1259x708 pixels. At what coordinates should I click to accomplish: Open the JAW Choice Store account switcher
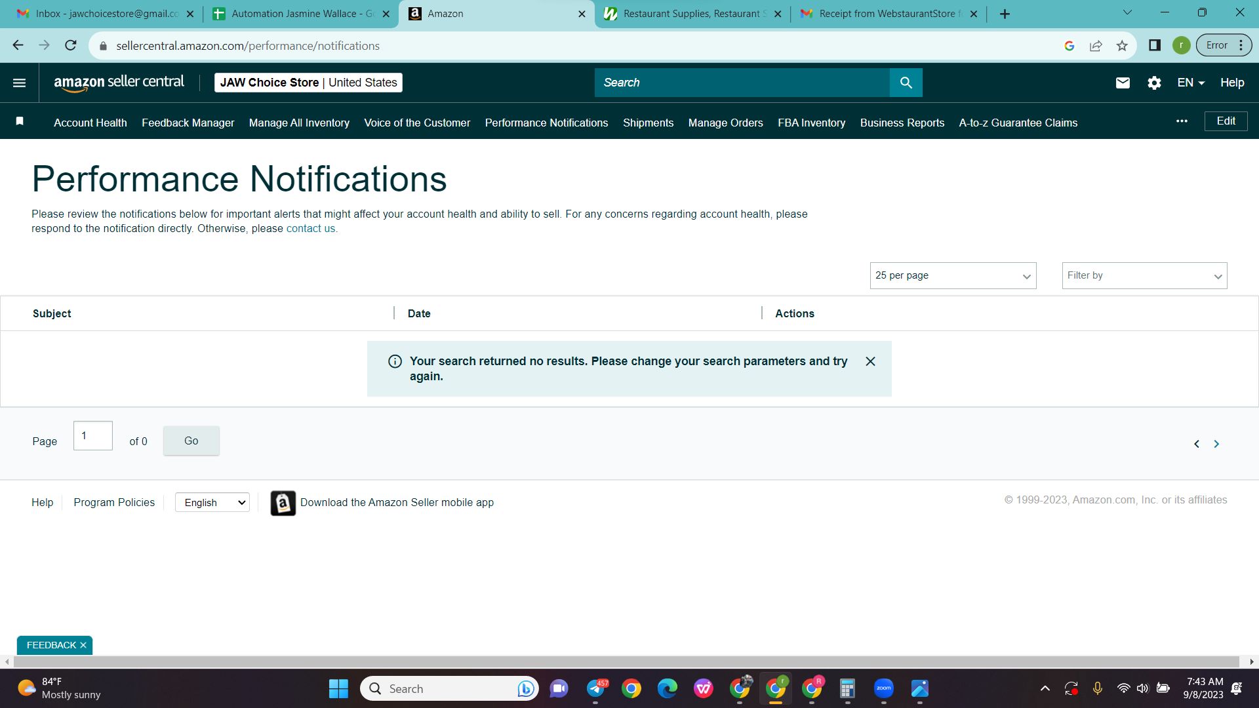tap(308, 83)
